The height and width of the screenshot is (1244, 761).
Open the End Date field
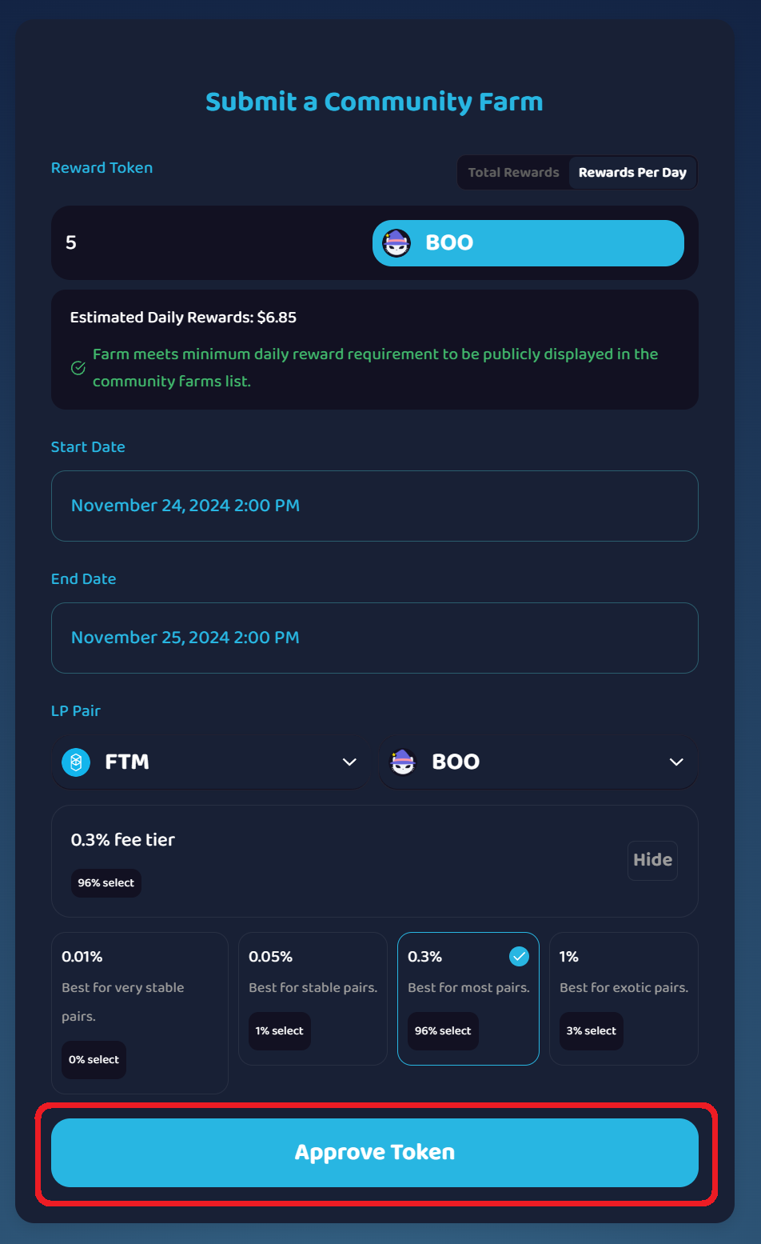coord(374,638)
